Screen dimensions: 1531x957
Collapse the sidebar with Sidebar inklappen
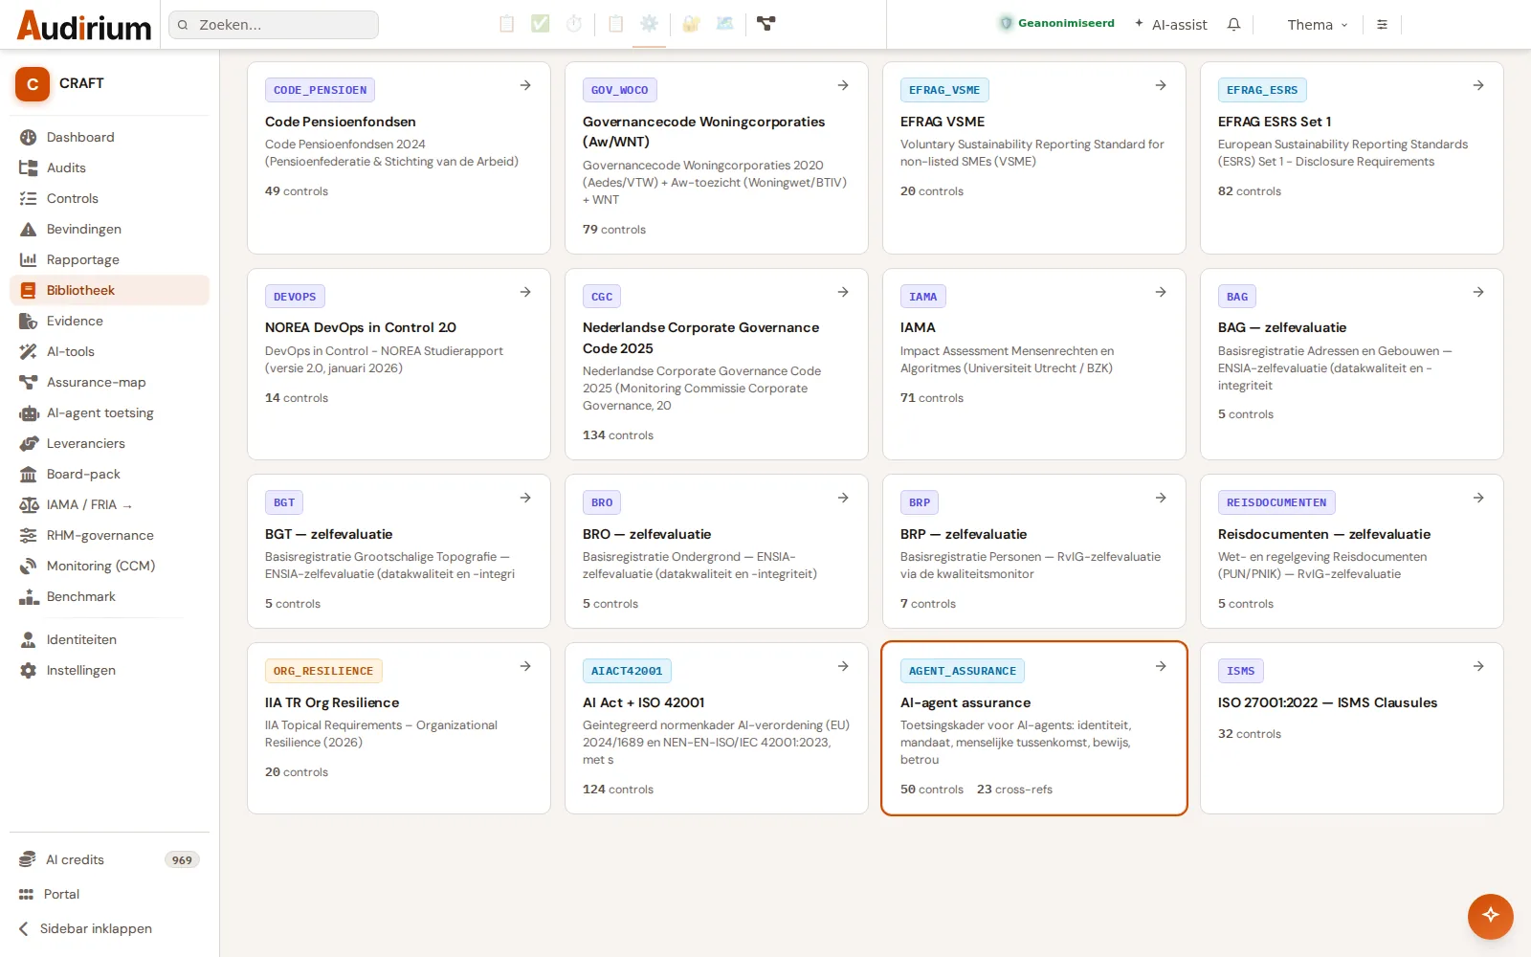coord(86,928)
